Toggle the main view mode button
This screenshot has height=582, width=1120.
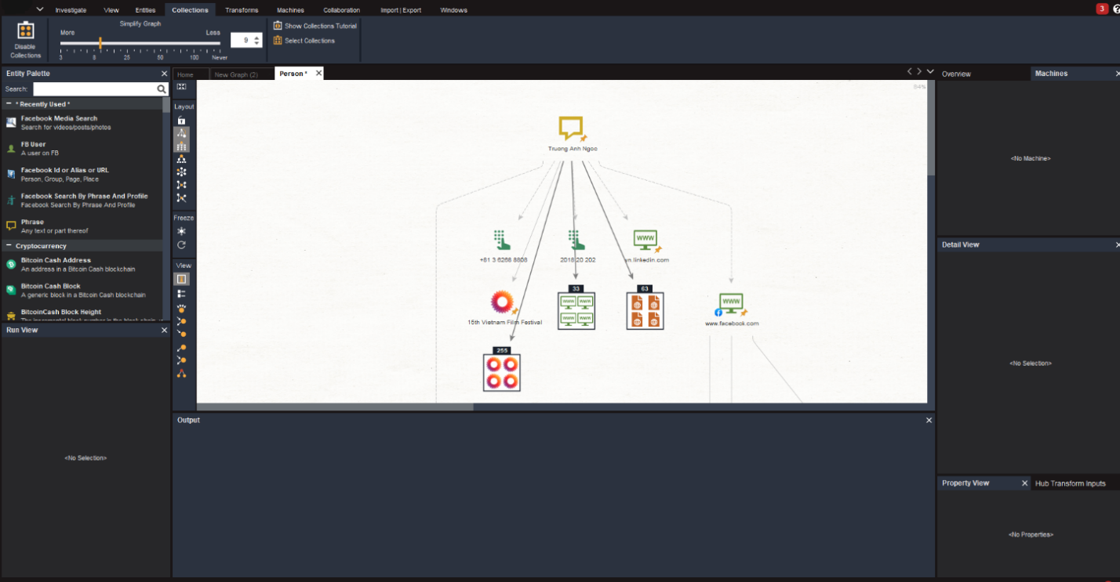(181, 279)
